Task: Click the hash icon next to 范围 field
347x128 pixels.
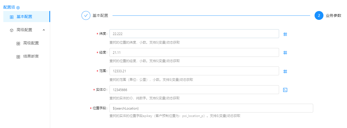Action: 285,71
